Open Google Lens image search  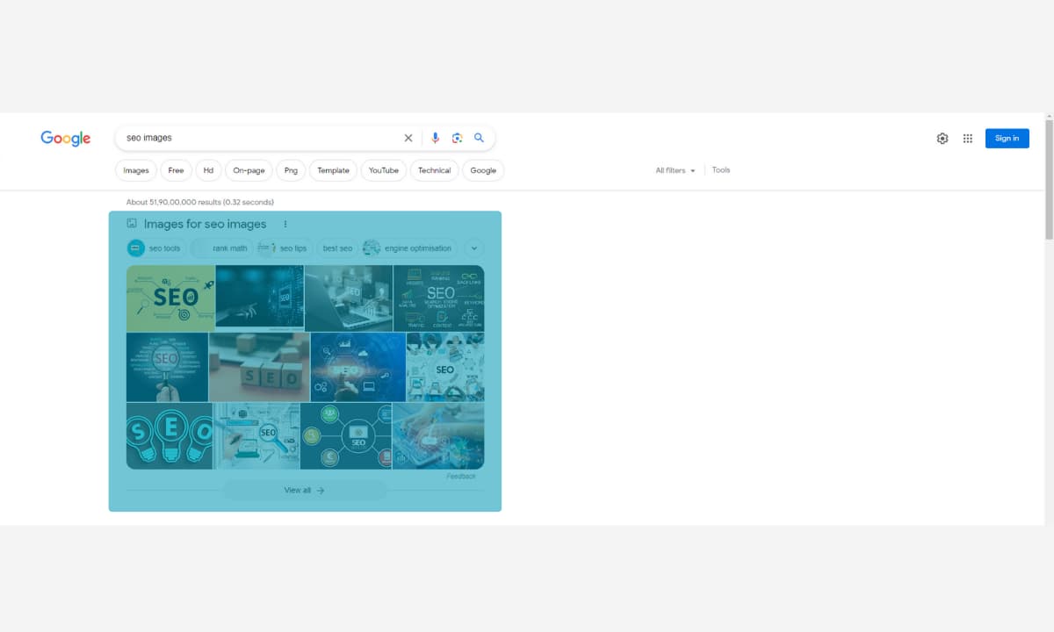point(457,138)
